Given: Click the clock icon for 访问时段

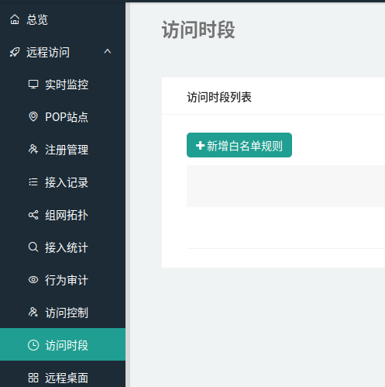Looking at the screenshot, I should (x=33, y=345).
